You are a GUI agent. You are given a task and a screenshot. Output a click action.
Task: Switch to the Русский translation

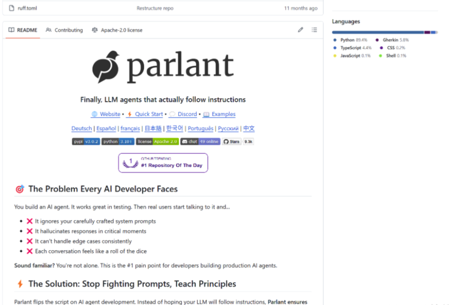228,128
